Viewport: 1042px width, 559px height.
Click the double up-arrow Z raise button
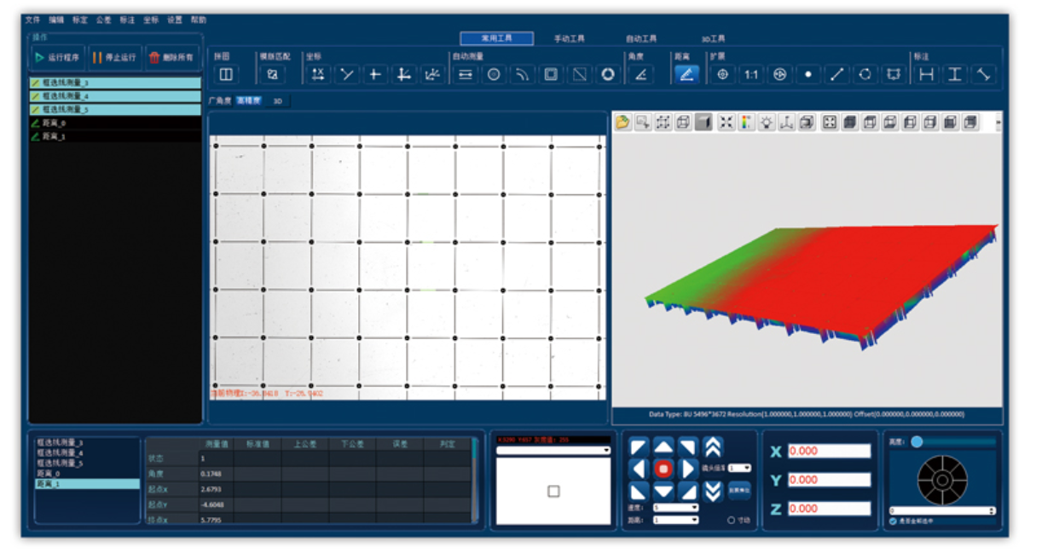point(714,447)
